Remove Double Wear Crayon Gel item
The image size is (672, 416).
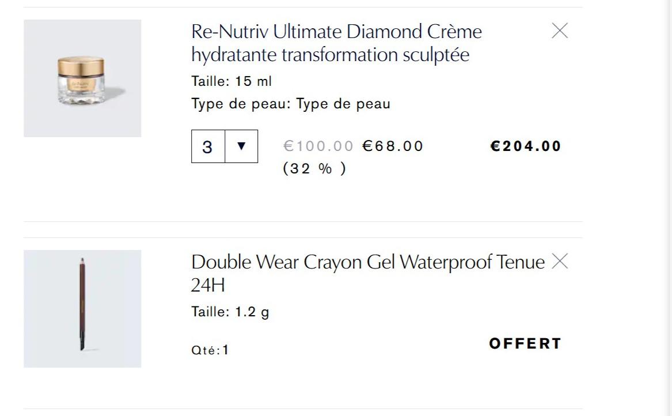coord(560,262)
